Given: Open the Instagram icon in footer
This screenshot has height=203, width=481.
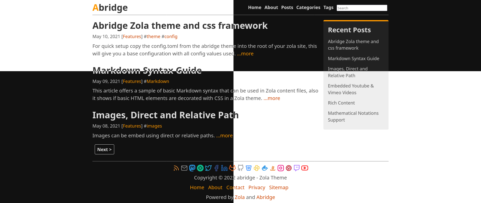Looking at the screenshot, I should (281, 168).
